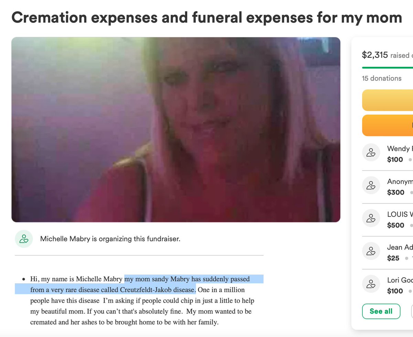413x337 pixels.
Task: Click the $2,315 raised amount
Action: (x=375, y=55)
